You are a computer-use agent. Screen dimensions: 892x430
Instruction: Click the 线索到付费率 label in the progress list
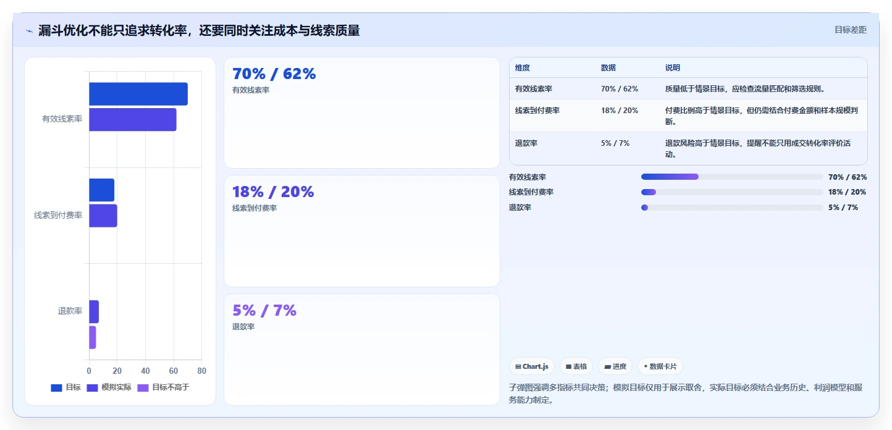point(531,192)
